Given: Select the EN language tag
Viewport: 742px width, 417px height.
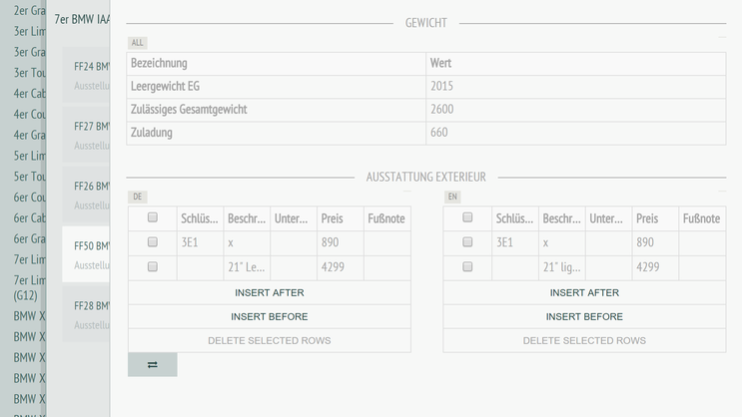Looking at the screenshot, I should pos(452,197).
